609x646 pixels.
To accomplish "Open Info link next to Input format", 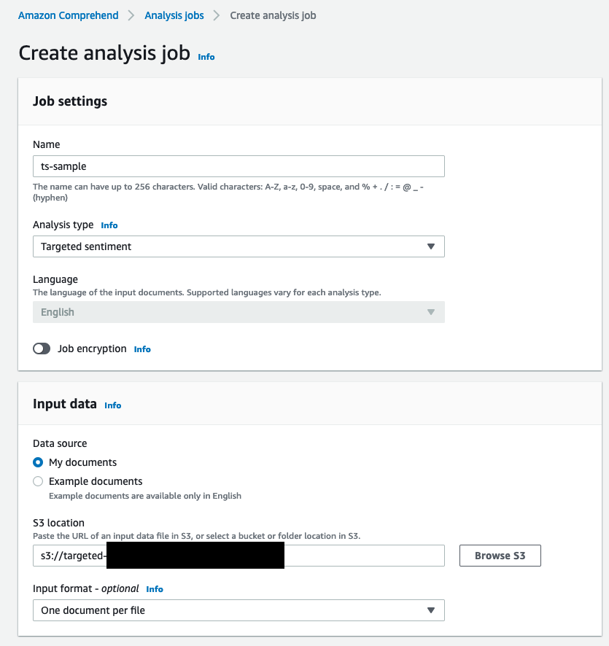I will pyautogui.click(x=155, y=589).
